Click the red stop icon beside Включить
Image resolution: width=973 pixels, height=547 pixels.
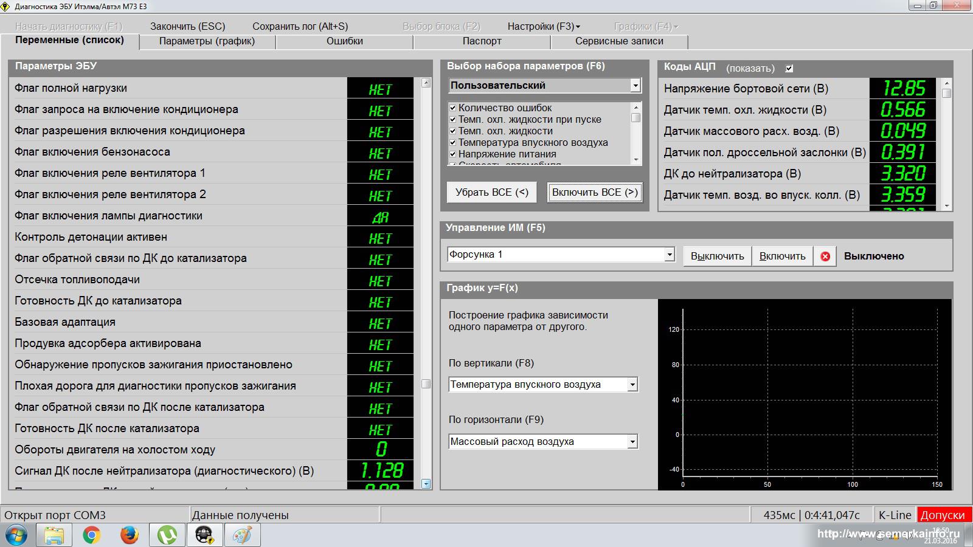[x=825, y=256]
